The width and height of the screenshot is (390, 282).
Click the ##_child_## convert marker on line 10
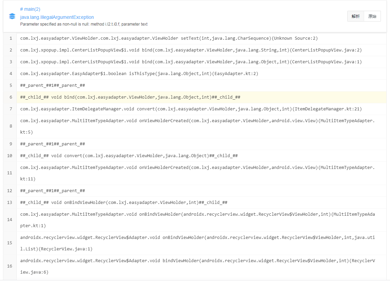[x=128, y=155]
